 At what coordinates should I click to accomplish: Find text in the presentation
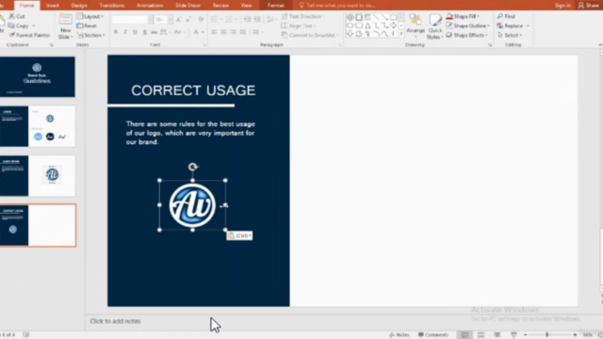[506, 16]
